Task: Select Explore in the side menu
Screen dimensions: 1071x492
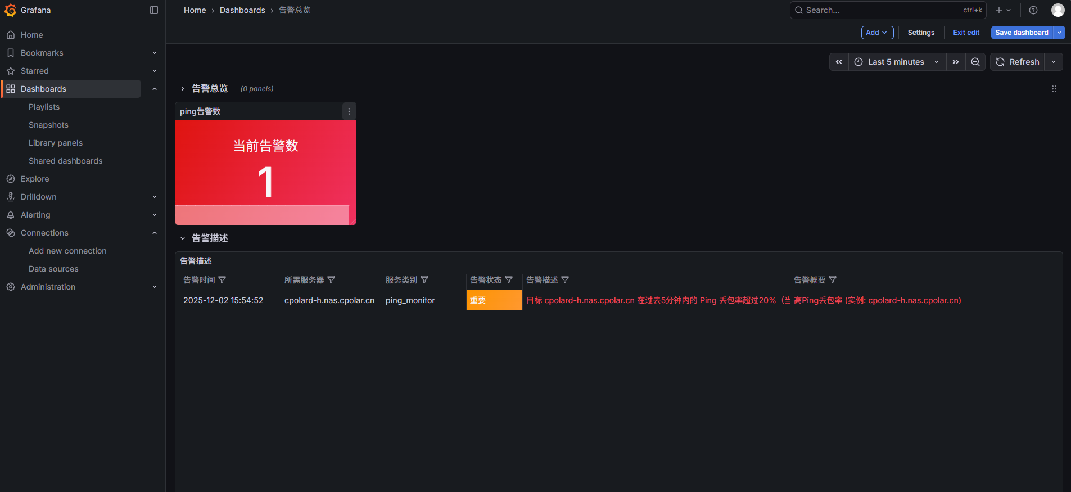Action: 35,179
